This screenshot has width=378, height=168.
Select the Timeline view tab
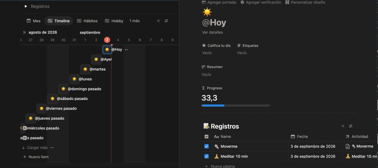coord(59,21)
